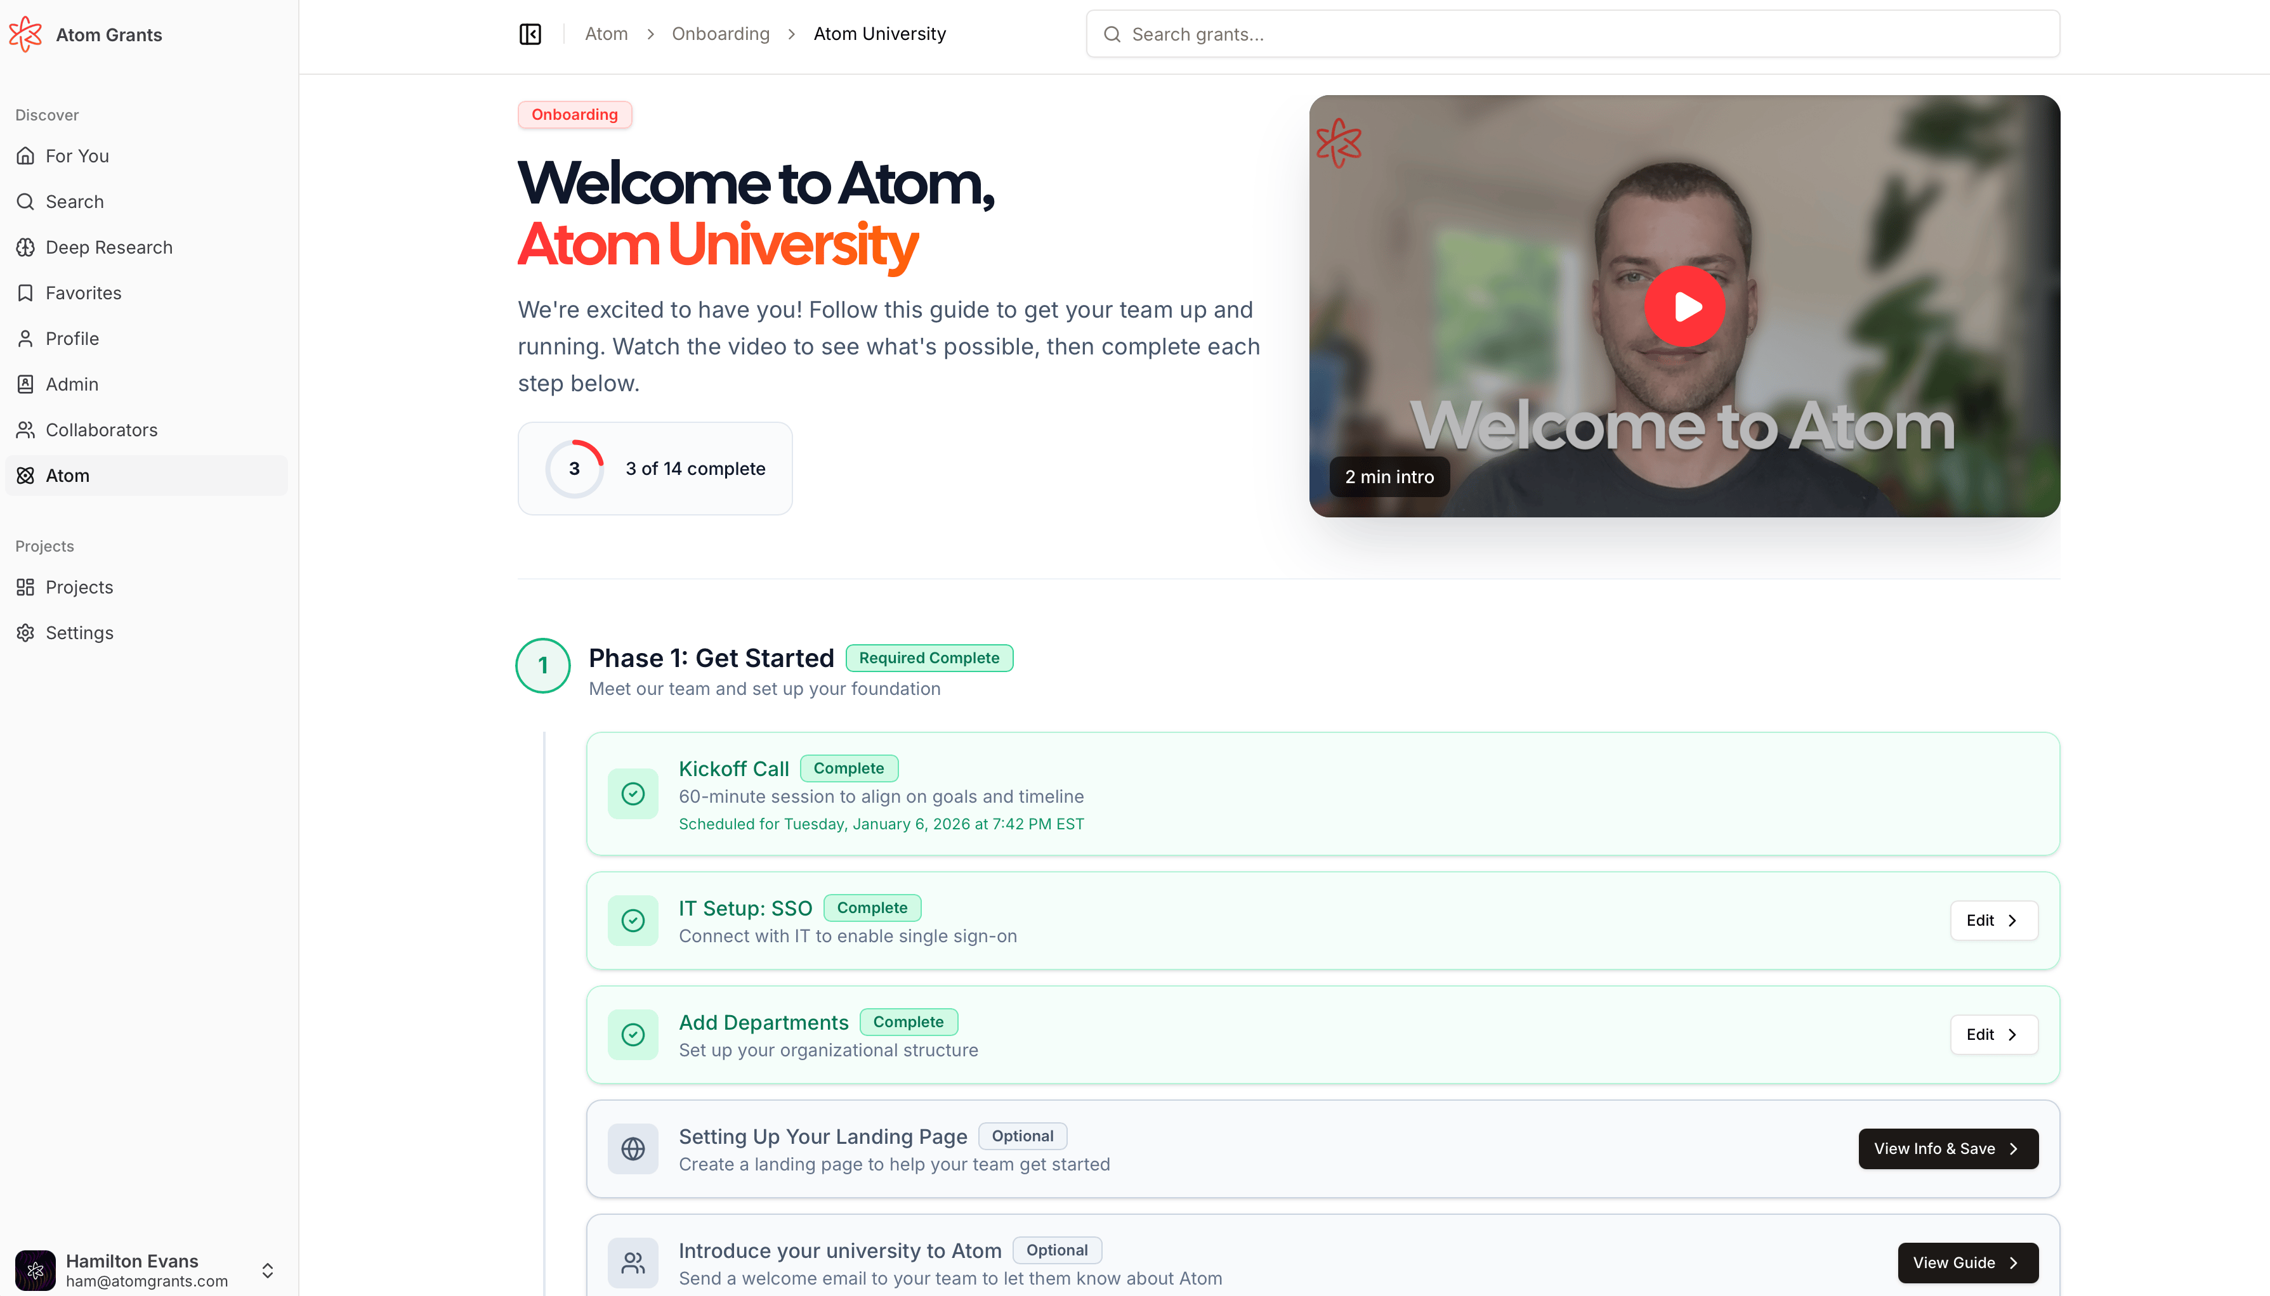The width and height of the screenshot is (2270, 1296).
Task: Click the landing page globe icon
Action: (633, 1149)
